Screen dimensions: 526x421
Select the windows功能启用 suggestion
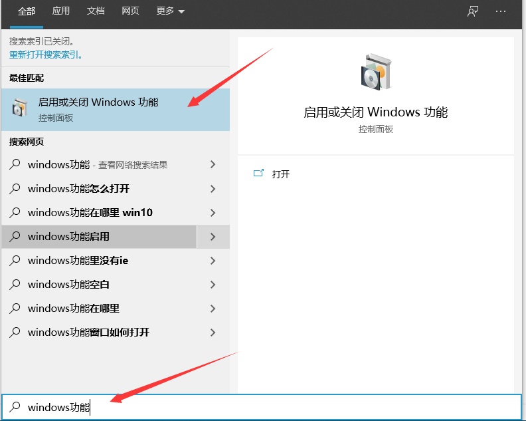[x=99, y=237]
